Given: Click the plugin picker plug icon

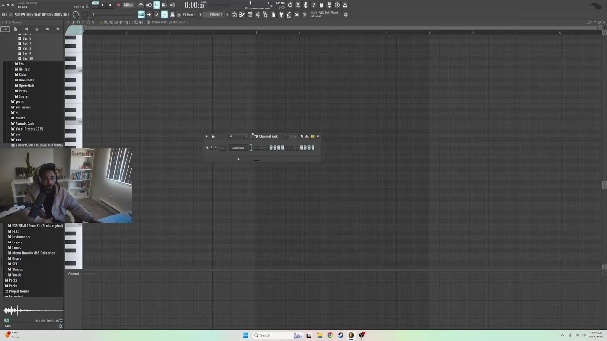Looking at the screenshot, I should point(281,15).
